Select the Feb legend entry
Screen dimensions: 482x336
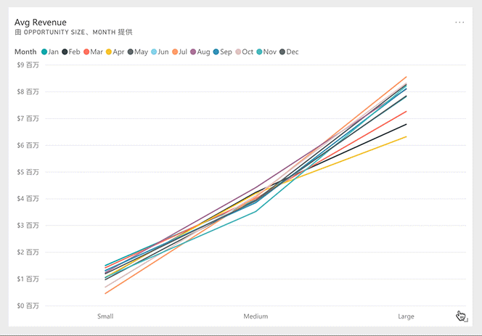click(71, 52)
